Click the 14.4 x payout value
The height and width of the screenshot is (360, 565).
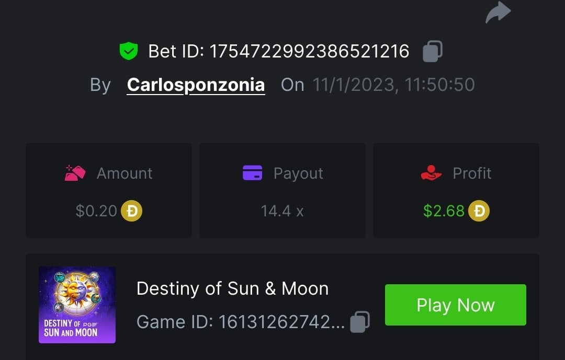282,211
